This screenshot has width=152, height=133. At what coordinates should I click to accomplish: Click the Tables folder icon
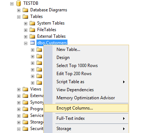coord(25,16)
